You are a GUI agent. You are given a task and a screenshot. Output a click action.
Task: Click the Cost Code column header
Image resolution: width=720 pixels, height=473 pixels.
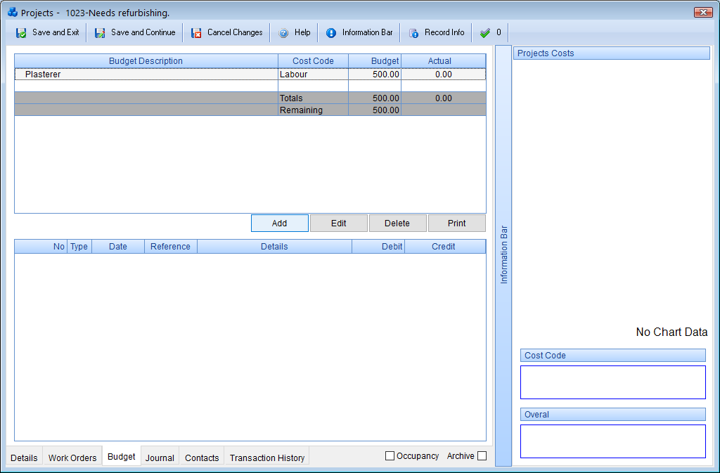click(x=313, y=61)
